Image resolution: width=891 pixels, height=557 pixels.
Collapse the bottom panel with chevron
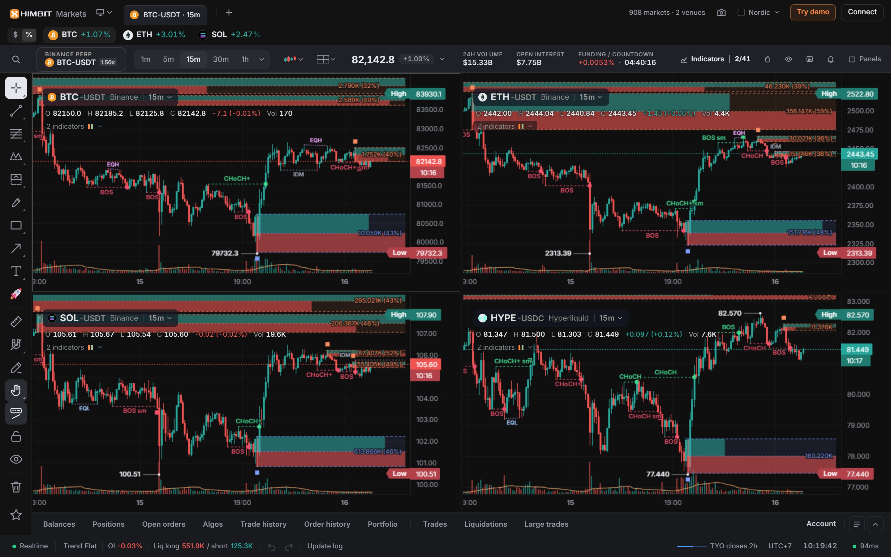pyautogui.click(x=875, y=524)
